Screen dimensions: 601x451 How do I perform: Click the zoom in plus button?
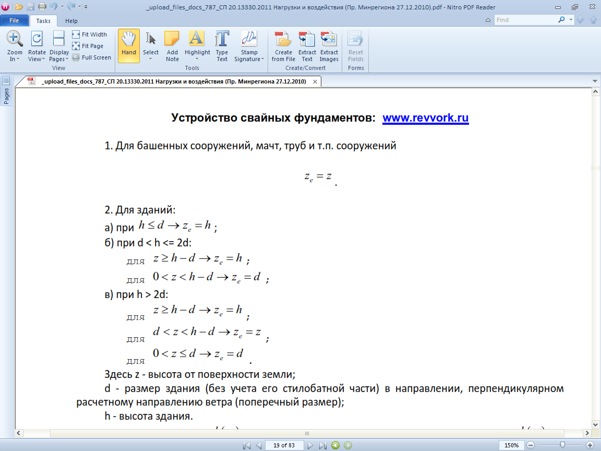pyautogui.click(x=590, y=445)
